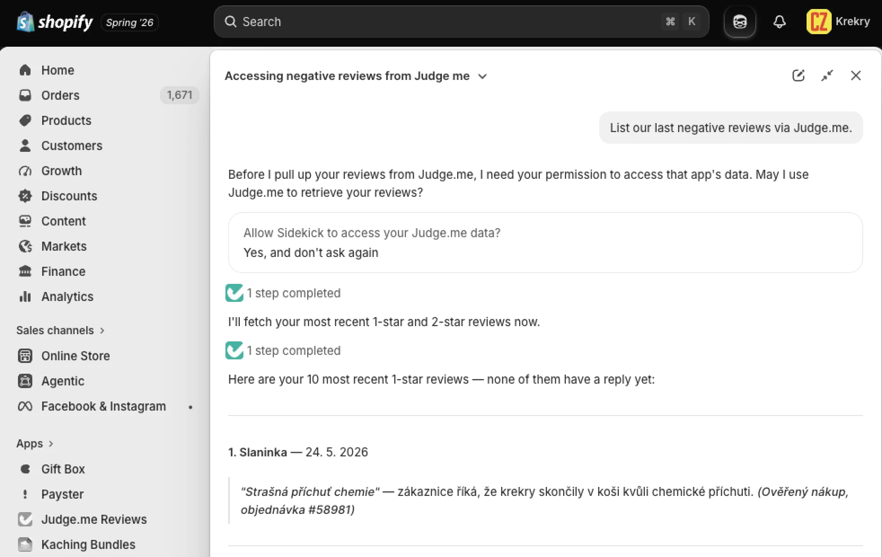882x557 pixels.
Task: Click the Analytics bar chart icon
Action: click(x=25, y=296)
